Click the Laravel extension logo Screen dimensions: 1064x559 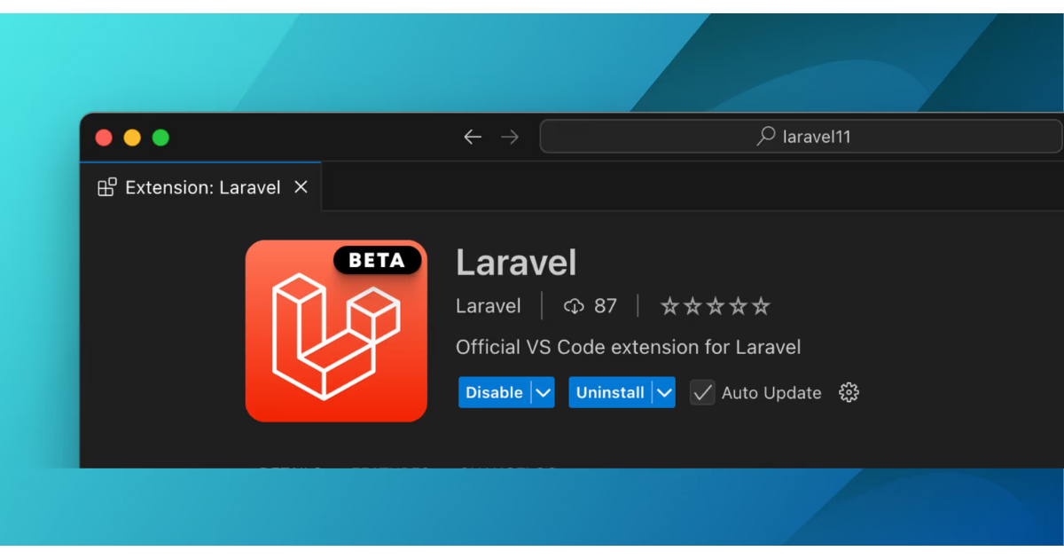tap(336, 330)
